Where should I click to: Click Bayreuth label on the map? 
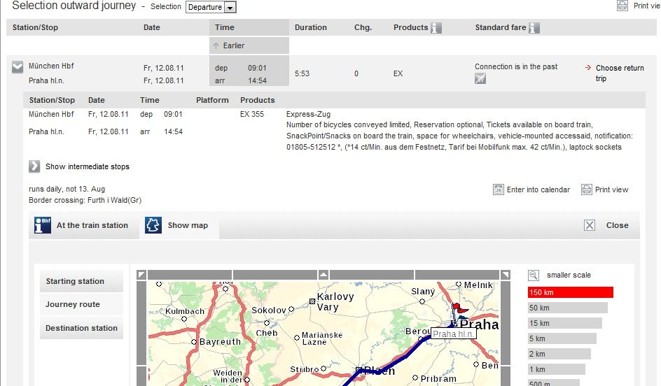point(220,341)
